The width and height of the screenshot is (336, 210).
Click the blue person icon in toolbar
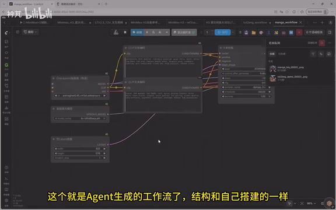[269, 33]
